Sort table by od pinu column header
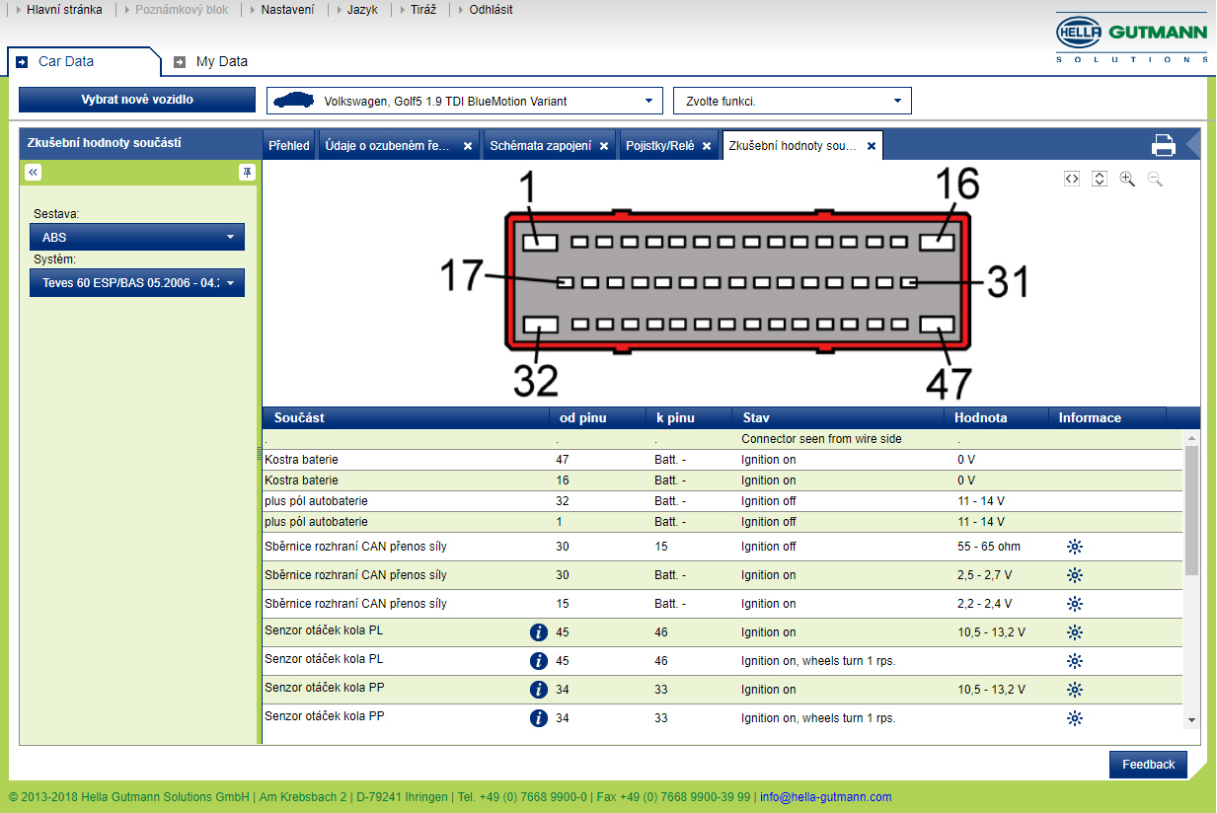 click(x=596, y=417)
